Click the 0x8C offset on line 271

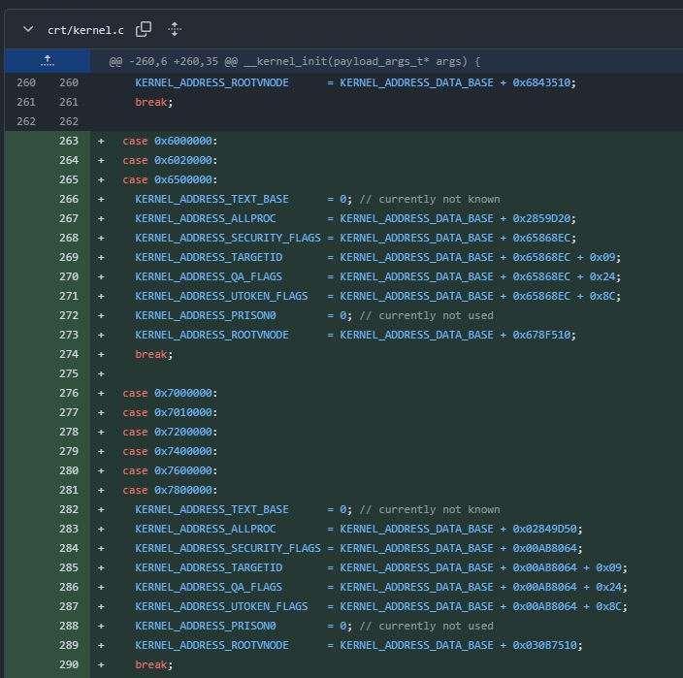(x=602, y=296)
